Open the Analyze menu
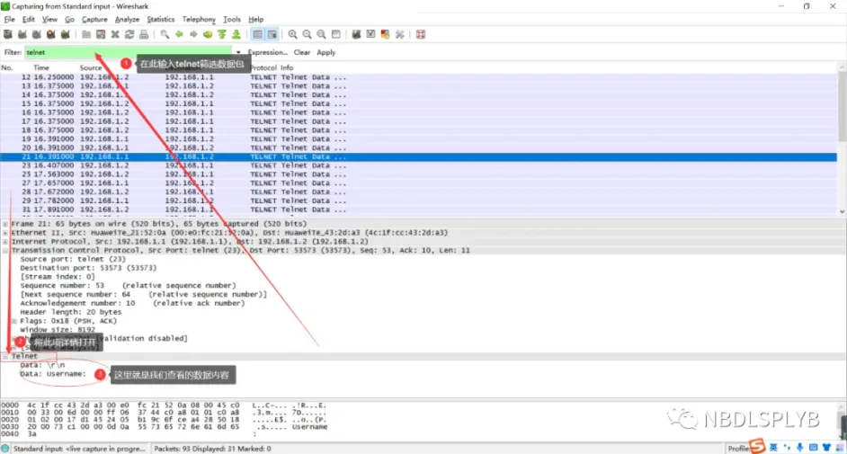 click(128, 20)
